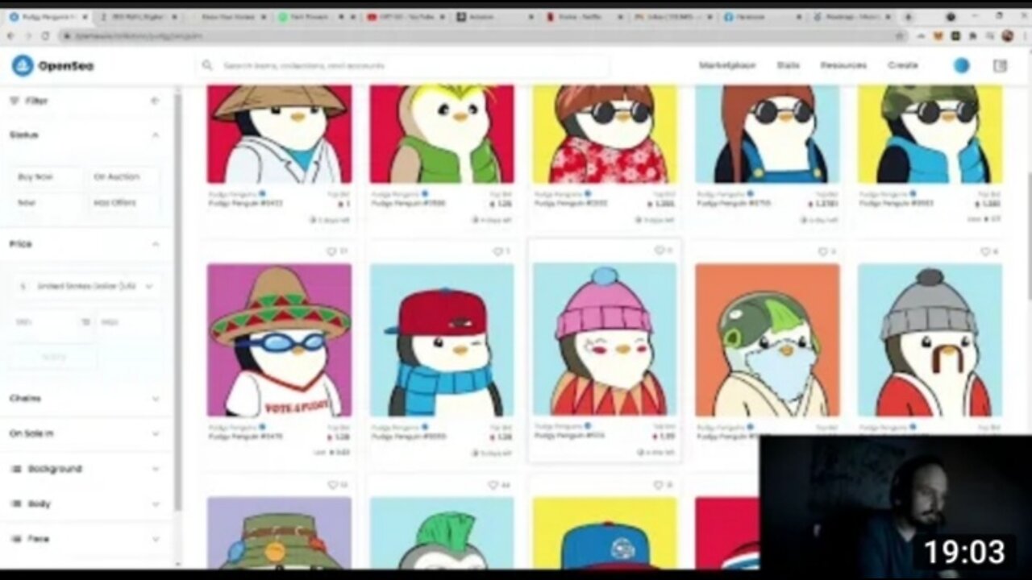Open the blue account avatar
1032x580 pixels.
click(961, 66)
